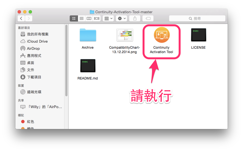Click the red color dot beside 紅色
Viewport: 243px width, 151px height.
tap(23, 122)
